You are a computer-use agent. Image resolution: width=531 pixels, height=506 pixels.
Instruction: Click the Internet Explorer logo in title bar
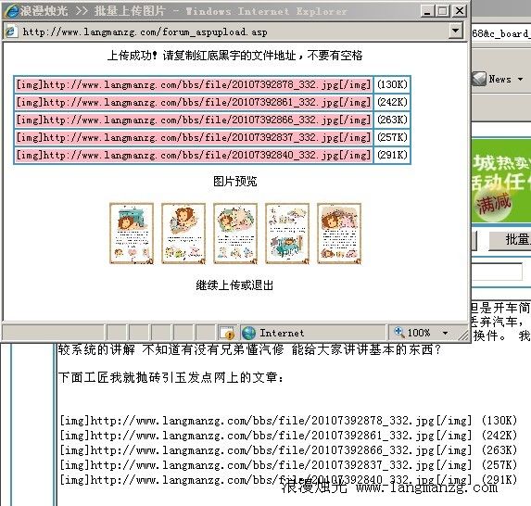11,11
